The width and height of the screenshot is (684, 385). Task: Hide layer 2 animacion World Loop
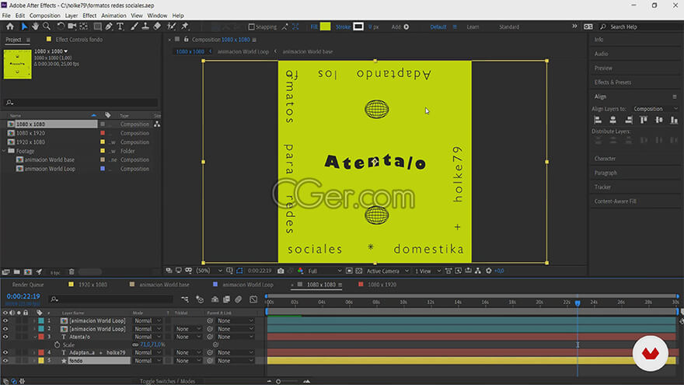click(x=5, y=329)
